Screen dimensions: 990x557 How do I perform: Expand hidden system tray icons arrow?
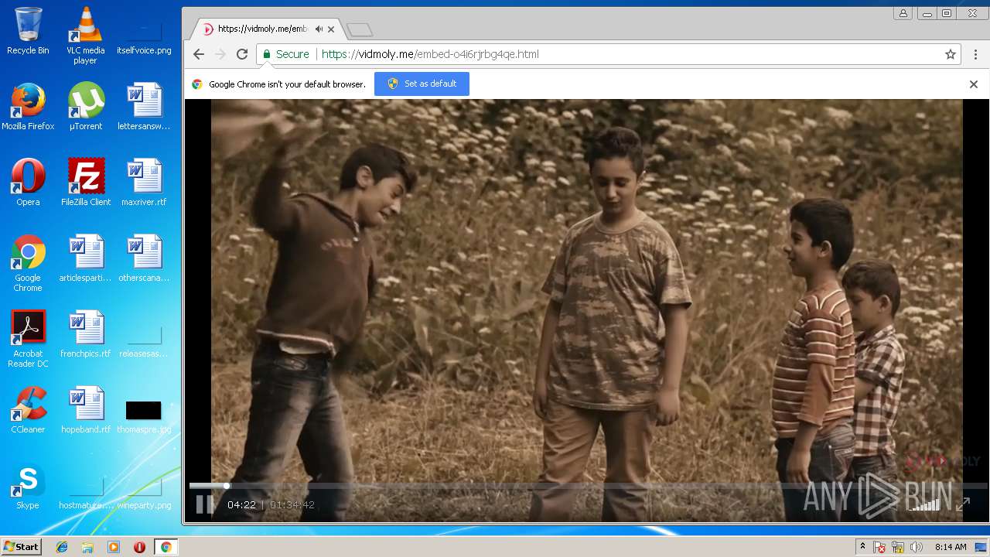point(862,547)
